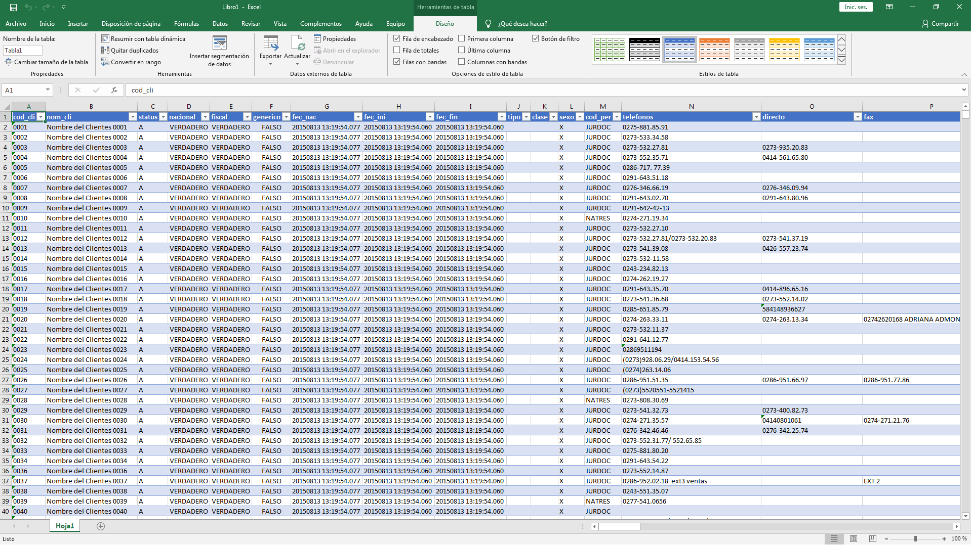
Task: Open the Exportar table tool
Action: point(270,45)
